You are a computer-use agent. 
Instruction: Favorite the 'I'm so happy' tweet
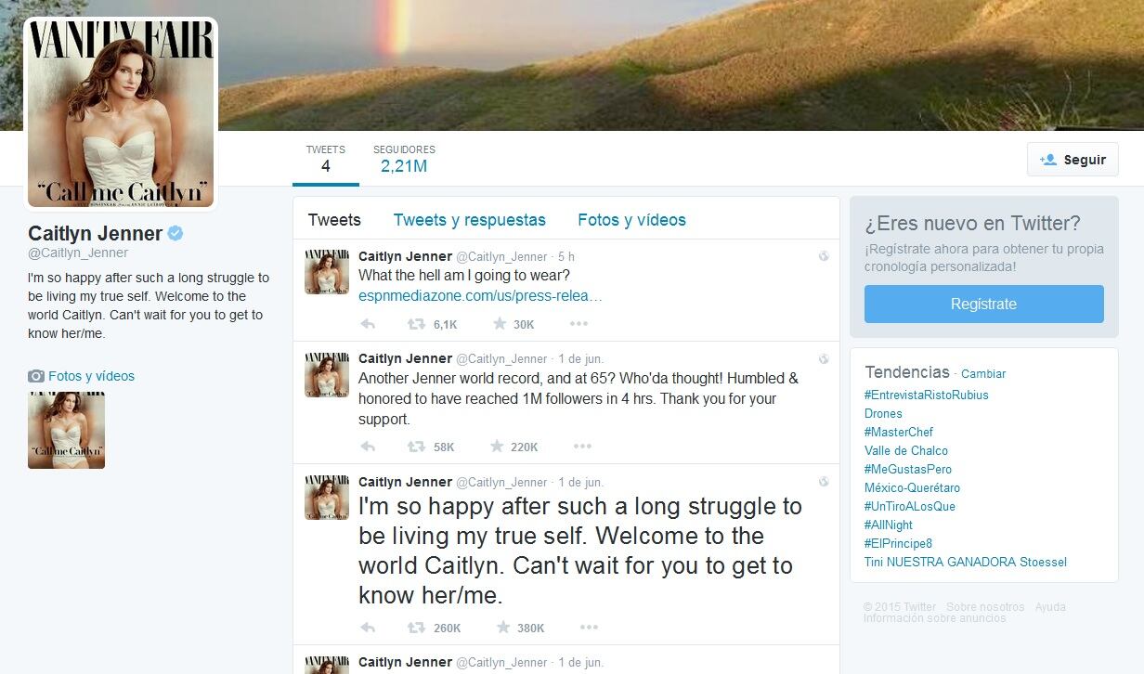coord(503,628)
